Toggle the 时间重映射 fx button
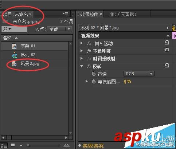The width and height of the screenshot is (176, 149). click(89, 59)
